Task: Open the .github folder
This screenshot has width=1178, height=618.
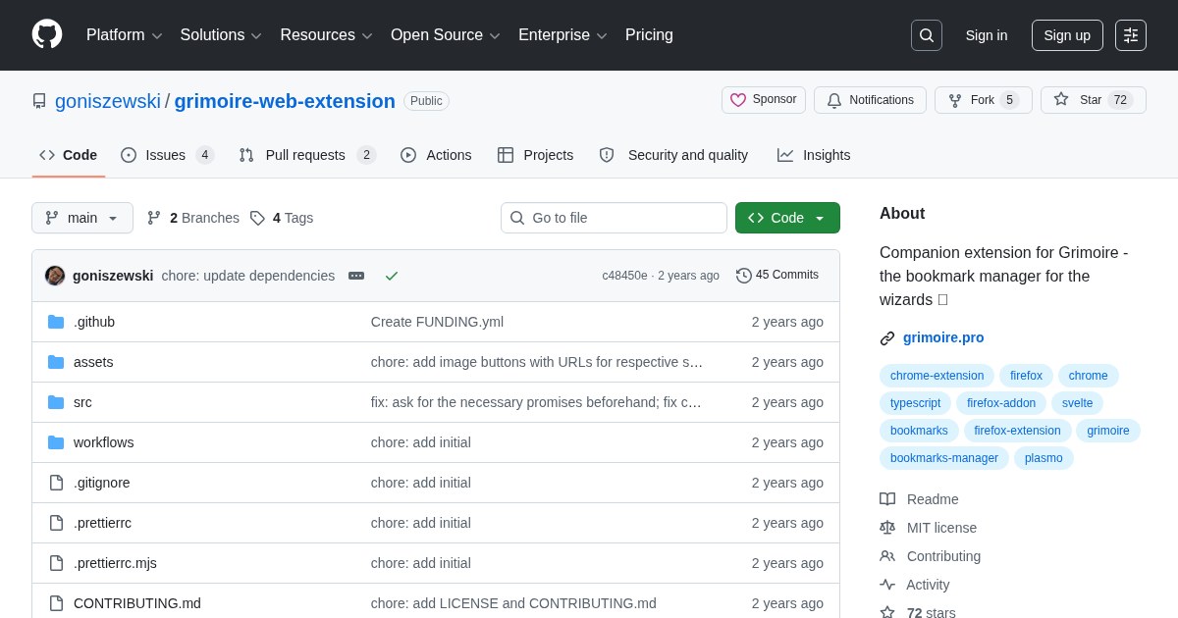Action: click(x=94, y=322)
